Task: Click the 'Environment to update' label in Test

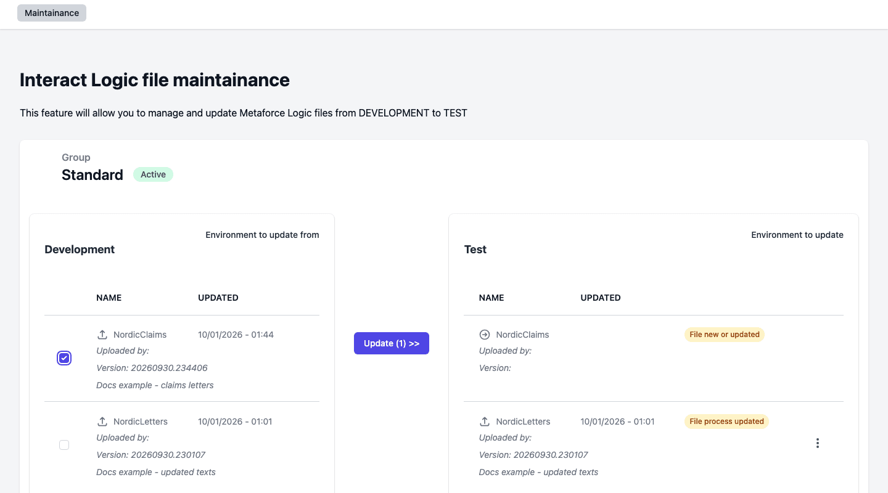Action: (x=797, y=235)
